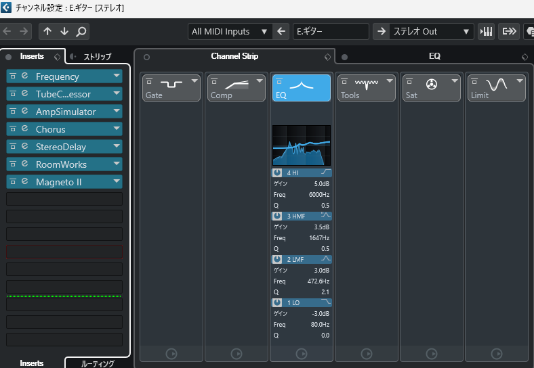Click the E.ギター channel name field
The width and height of the screenshot is (534, 368).
click(331, 31)
